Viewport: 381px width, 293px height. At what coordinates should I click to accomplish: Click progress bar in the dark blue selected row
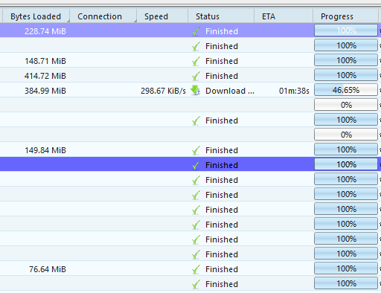(x=346, y=164)
